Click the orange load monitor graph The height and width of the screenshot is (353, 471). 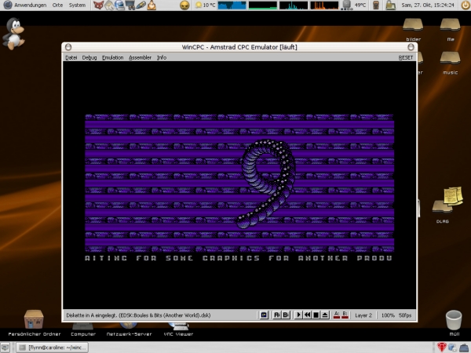click(x=324, y=5)
